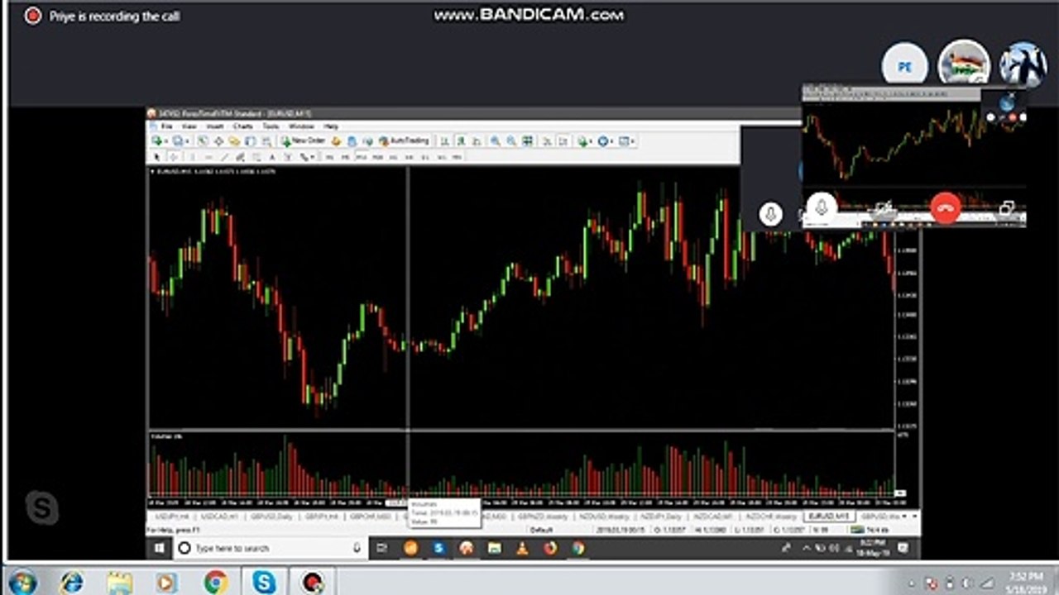Open the Help menu
Image resolution: width=1059 pixels, height=595 pixels.
pos(331,126)
